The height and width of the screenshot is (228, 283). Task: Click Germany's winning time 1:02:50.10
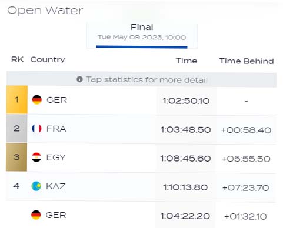[x=186, y=101]
